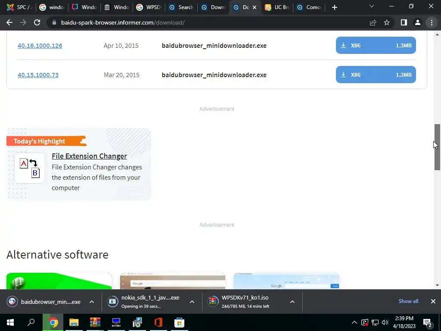Switch to the UC Browser tab
441x331 pixels.
click(277, 7)
